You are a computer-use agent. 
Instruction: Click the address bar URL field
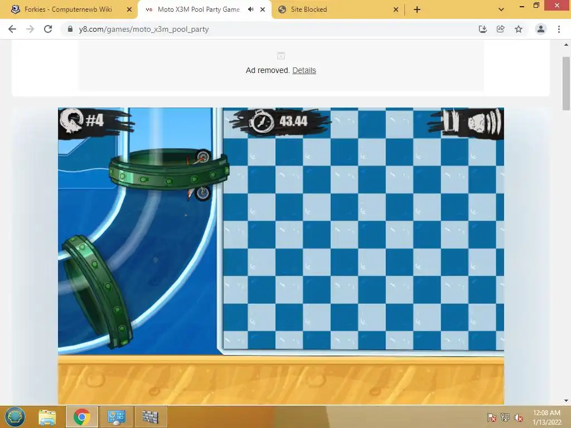(x=269, y=29)
